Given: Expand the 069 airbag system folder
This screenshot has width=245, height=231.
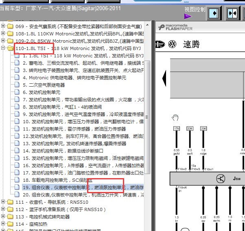Looking at the screenshot, I should pyautogui.click(x=3, y=26).
